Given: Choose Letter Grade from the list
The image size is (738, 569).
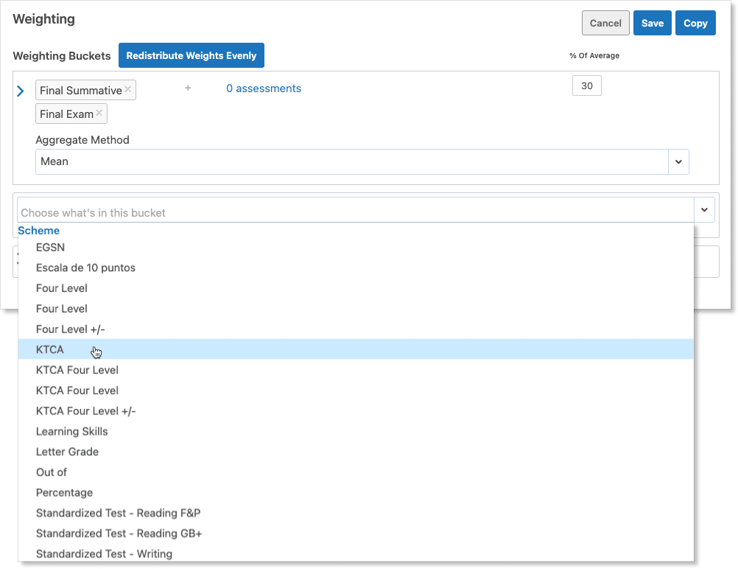Looking at the screenshot, I should (67, 452).
